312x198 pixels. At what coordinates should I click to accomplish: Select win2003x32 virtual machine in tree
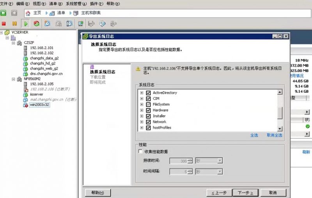click(39, 105)
